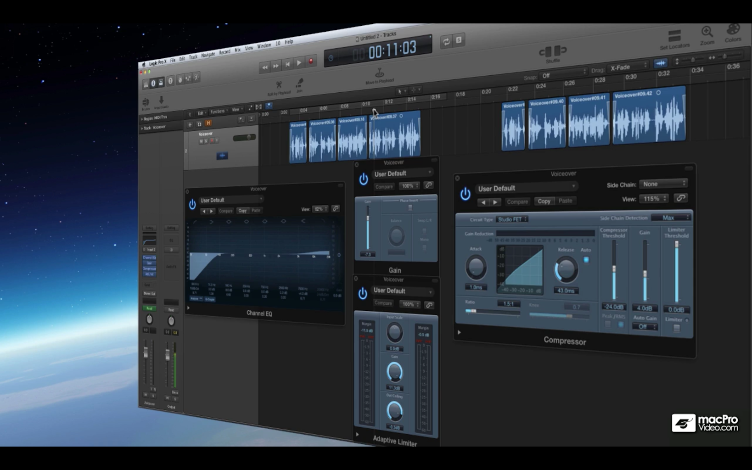The width and height of the screenshot is (752, 470).
Task: Open the Window menu
Action: (x=264, y=46)
